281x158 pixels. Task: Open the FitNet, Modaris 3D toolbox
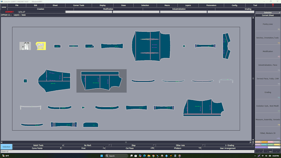(268, 133)
